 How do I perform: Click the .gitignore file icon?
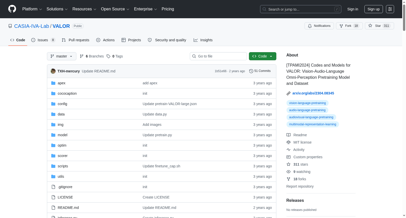pos(53,187)
